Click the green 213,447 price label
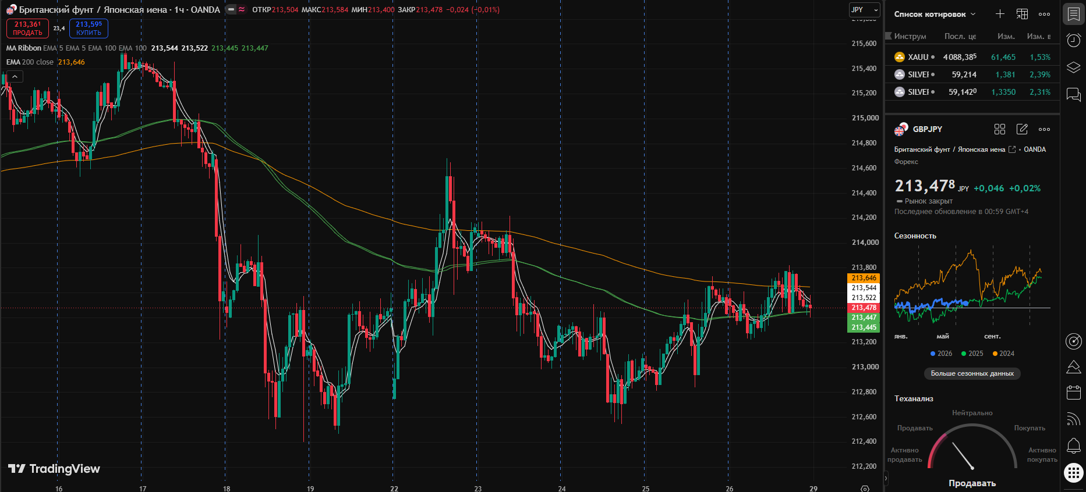The height and width of the screenshot is (492, 1086). tap(864, 318)
